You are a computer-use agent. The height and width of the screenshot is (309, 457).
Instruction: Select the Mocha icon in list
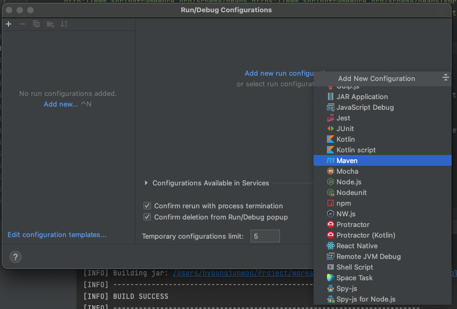click(x=330, y=171)
